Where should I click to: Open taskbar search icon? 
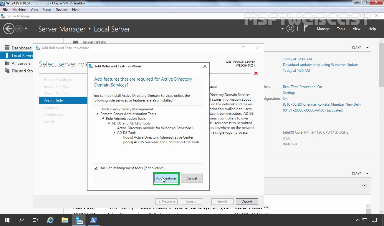[x=21, y=220]
